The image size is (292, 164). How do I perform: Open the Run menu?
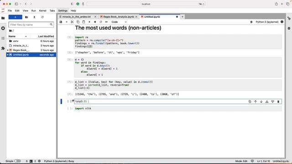[x=33, y=10]
